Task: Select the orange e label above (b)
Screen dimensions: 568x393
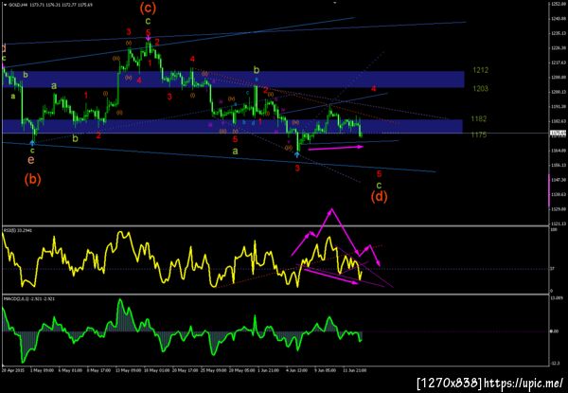Action: pyautogui.click(x=31, y=160)
